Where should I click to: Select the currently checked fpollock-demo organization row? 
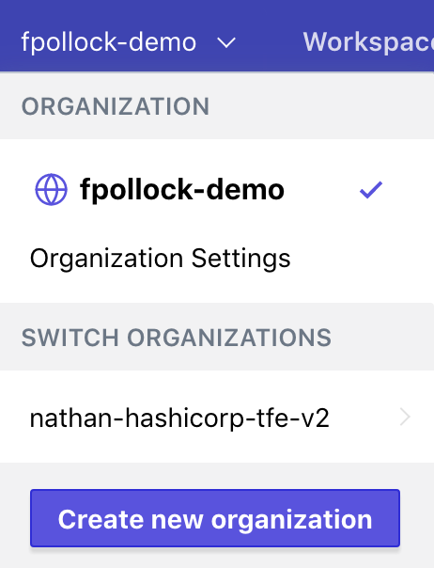[x=217, y=189]
